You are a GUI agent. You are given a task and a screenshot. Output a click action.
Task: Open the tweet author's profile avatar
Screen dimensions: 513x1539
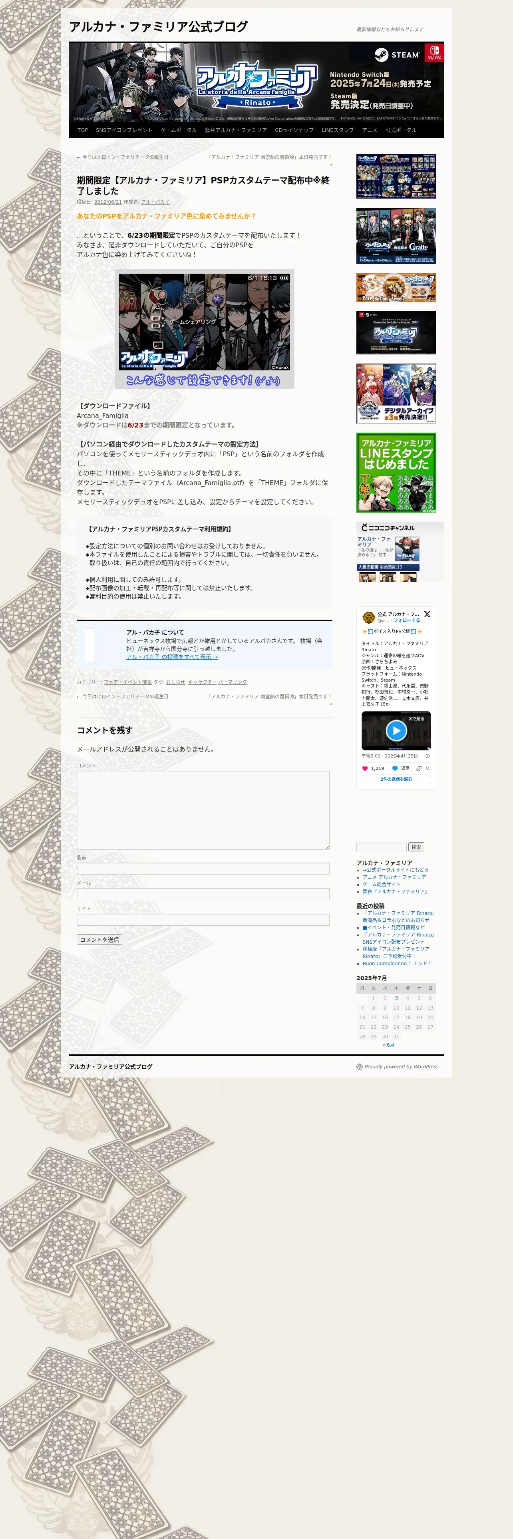click(x=368, y=617)
